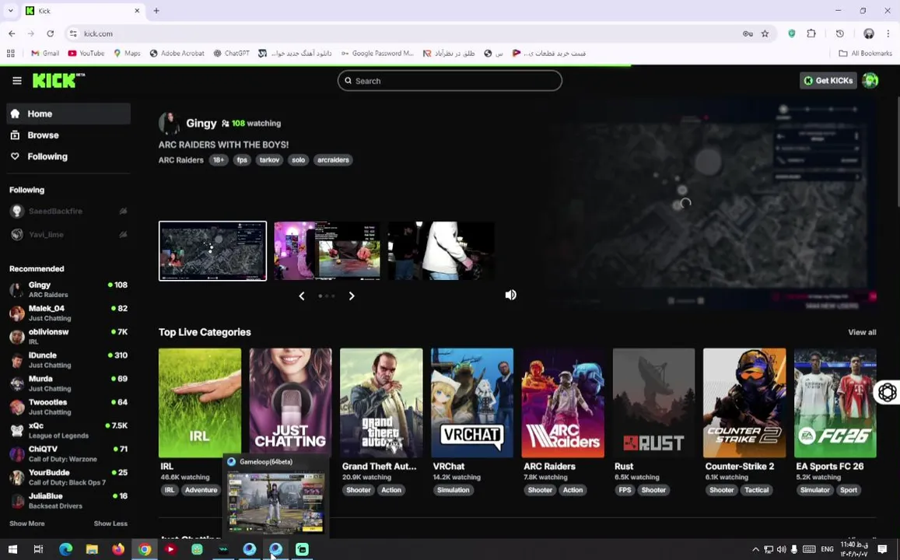Screen dimensions: 900x560
Task: Open oblivionsw recommended channel
Action: pos(68,336)
